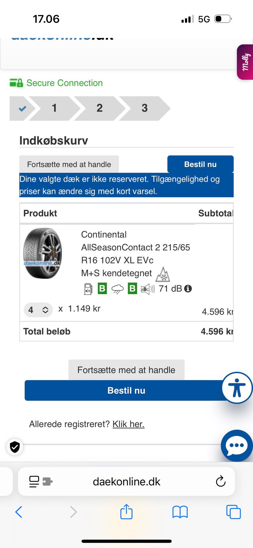This screenshot has height=548, width=253.
Task: Open the accessibility options widget
Action: (x=237, y=387)
